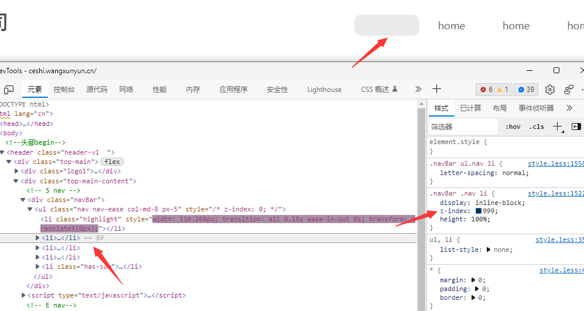
Task: Collapse div class="top-main-content" node
Action: (16, 181)
